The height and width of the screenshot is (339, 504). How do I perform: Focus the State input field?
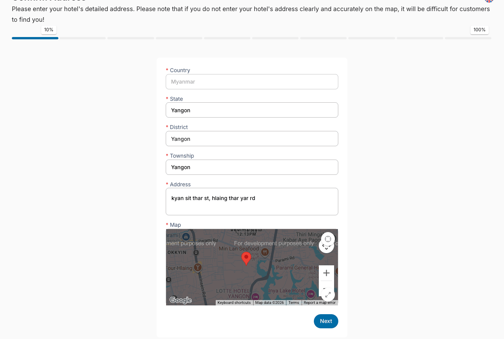tap(252, 110)
